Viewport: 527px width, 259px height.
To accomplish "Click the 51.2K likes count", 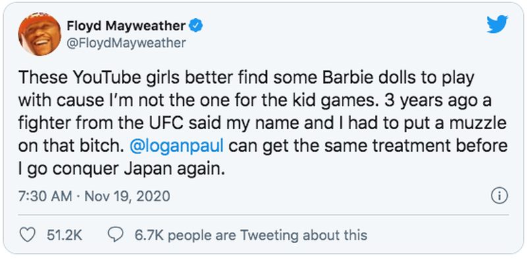I will pyautogui.click(x=64, y=235).
